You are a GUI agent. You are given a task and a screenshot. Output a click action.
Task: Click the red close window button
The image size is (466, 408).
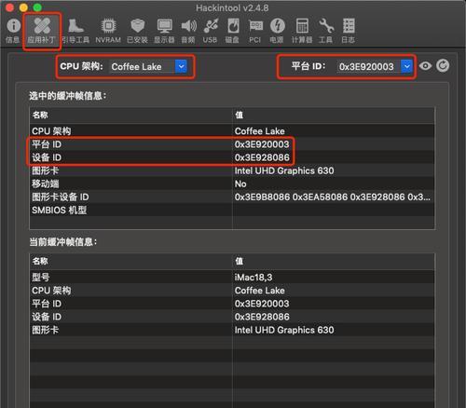[9, 7]
